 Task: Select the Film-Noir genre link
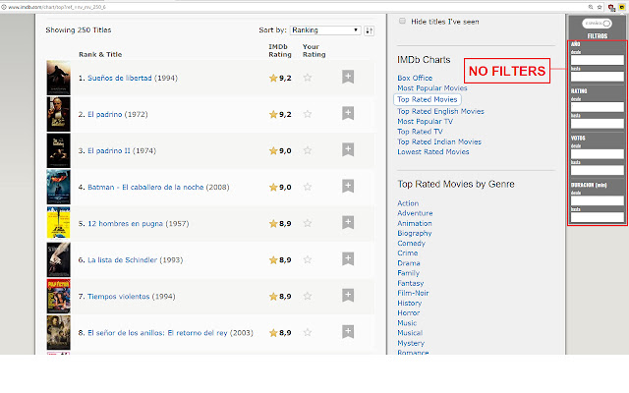pyautogui.click(x=414, y=293)
